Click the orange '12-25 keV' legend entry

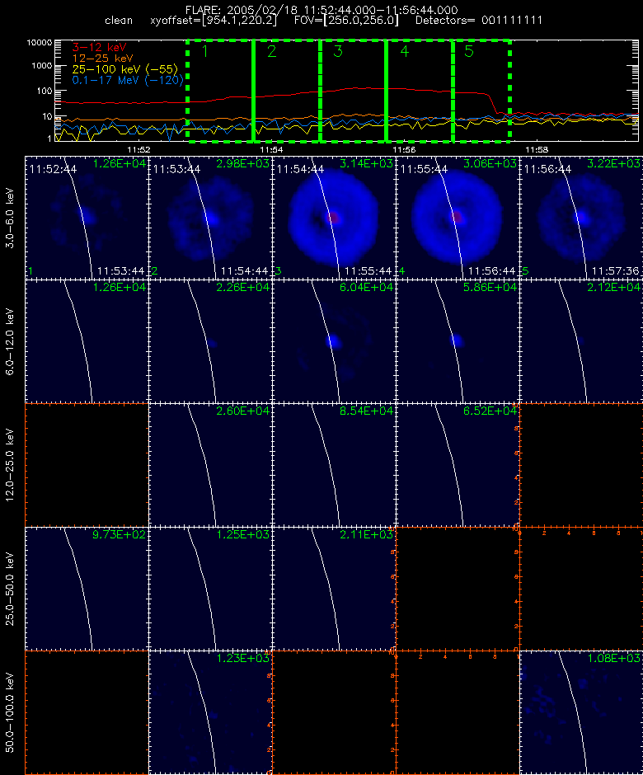click(x=102, y=59)
